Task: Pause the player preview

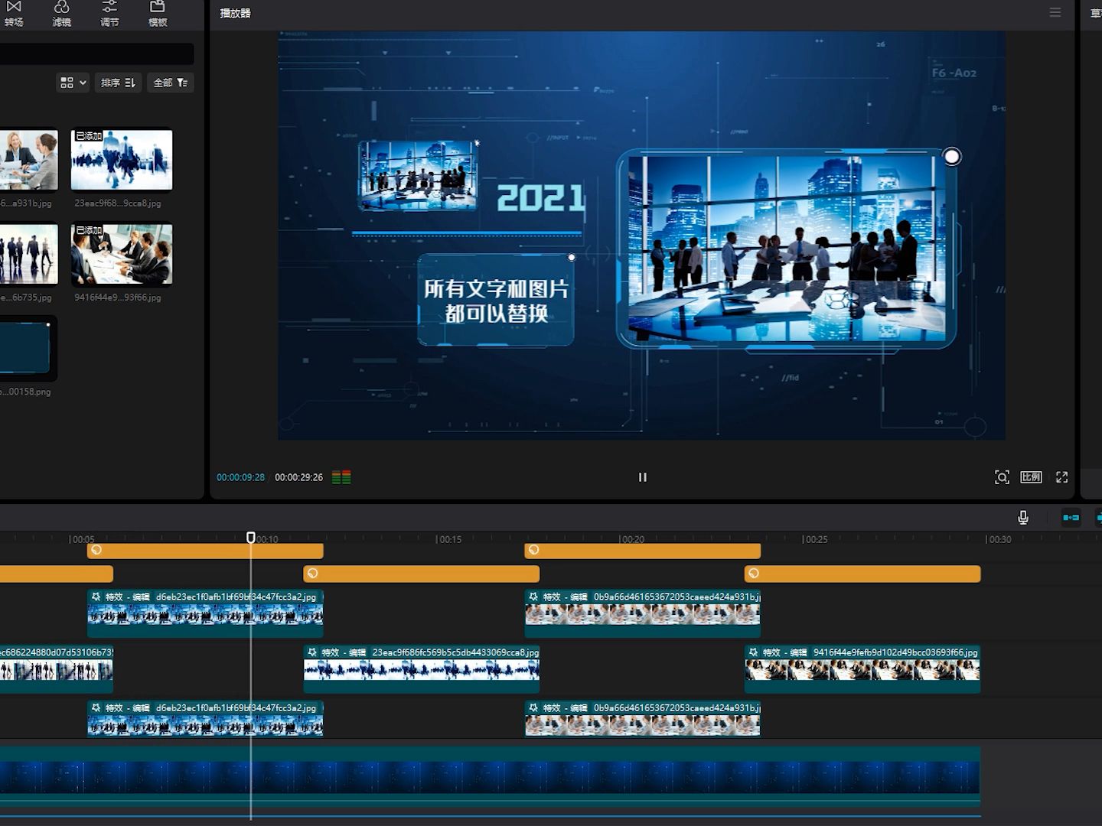Action: click(643, 477)
